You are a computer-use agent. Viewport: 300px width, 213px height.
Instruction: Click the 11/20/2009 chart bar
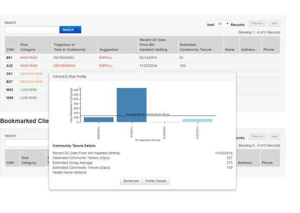(99, 119)
